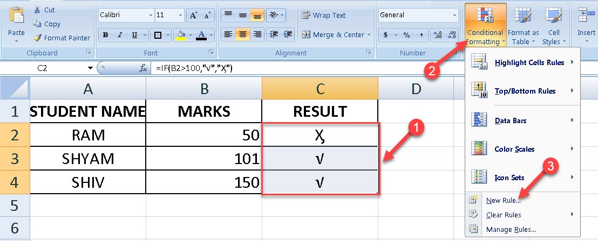Viewport: 598px width, 241px height.
Task: Open the Format as Table gallery
Action: tap(523, 25)
